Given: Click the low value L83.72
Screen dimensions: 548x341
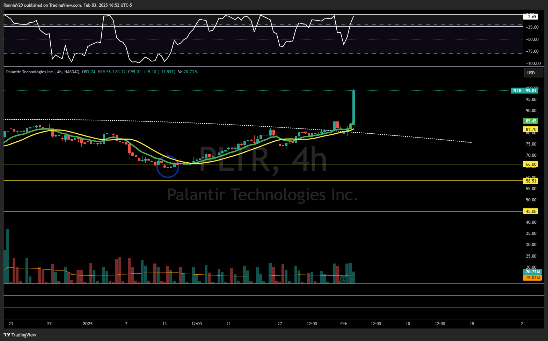Looking at the screenshot, I should tap(119, 72).
